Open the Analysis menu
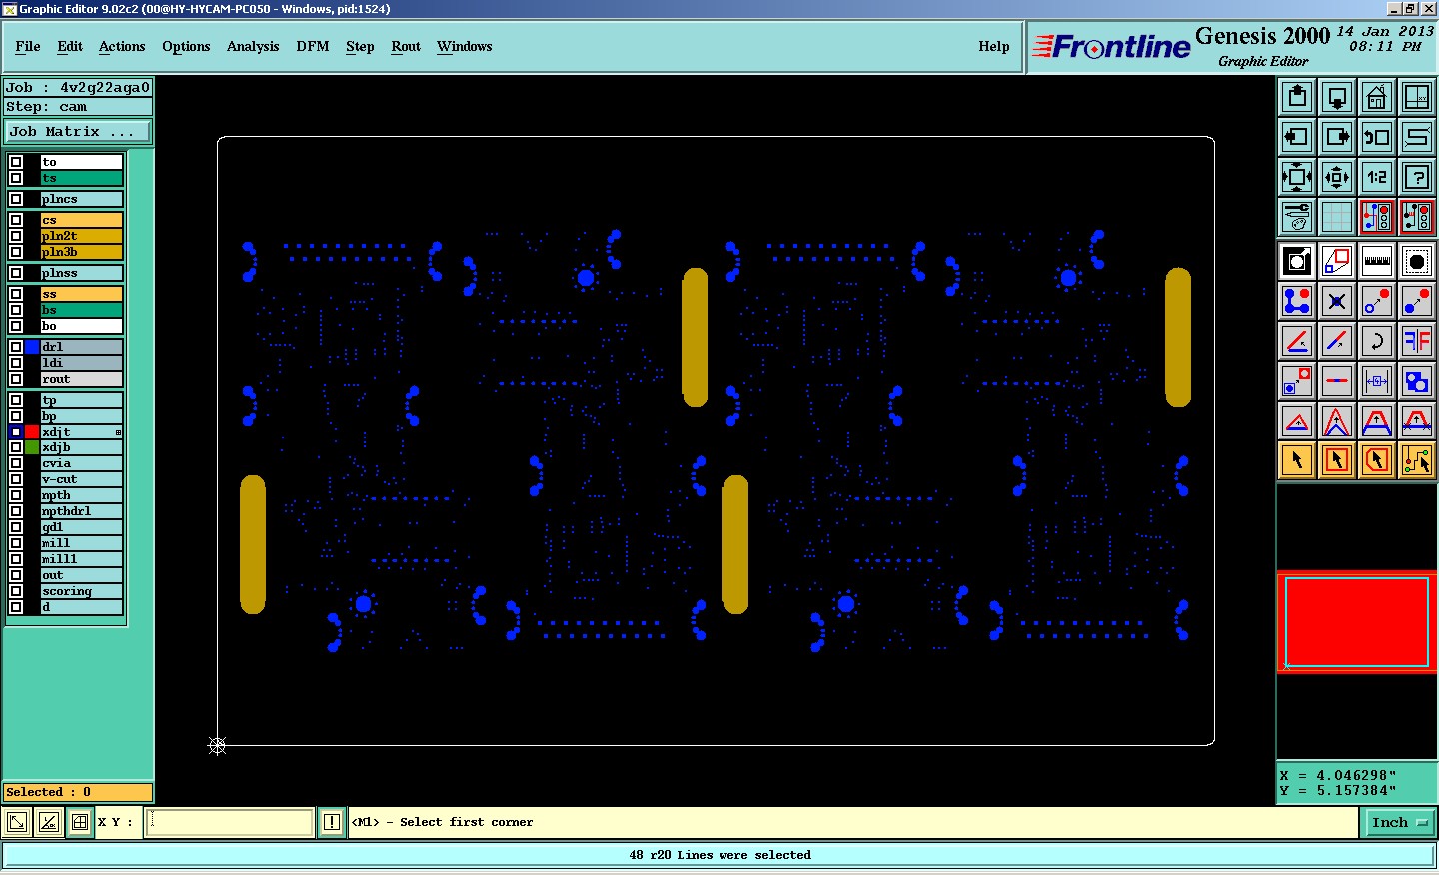This screenshot has width=1439, height=875. click(x=253, y=47)
